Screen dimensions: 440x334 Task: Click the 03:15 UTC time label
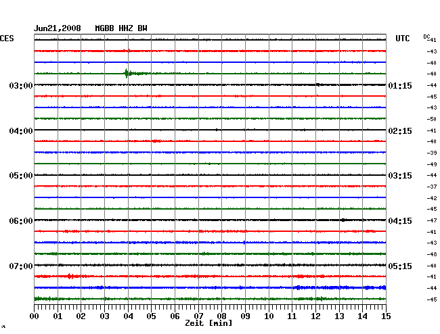point(400,176)
